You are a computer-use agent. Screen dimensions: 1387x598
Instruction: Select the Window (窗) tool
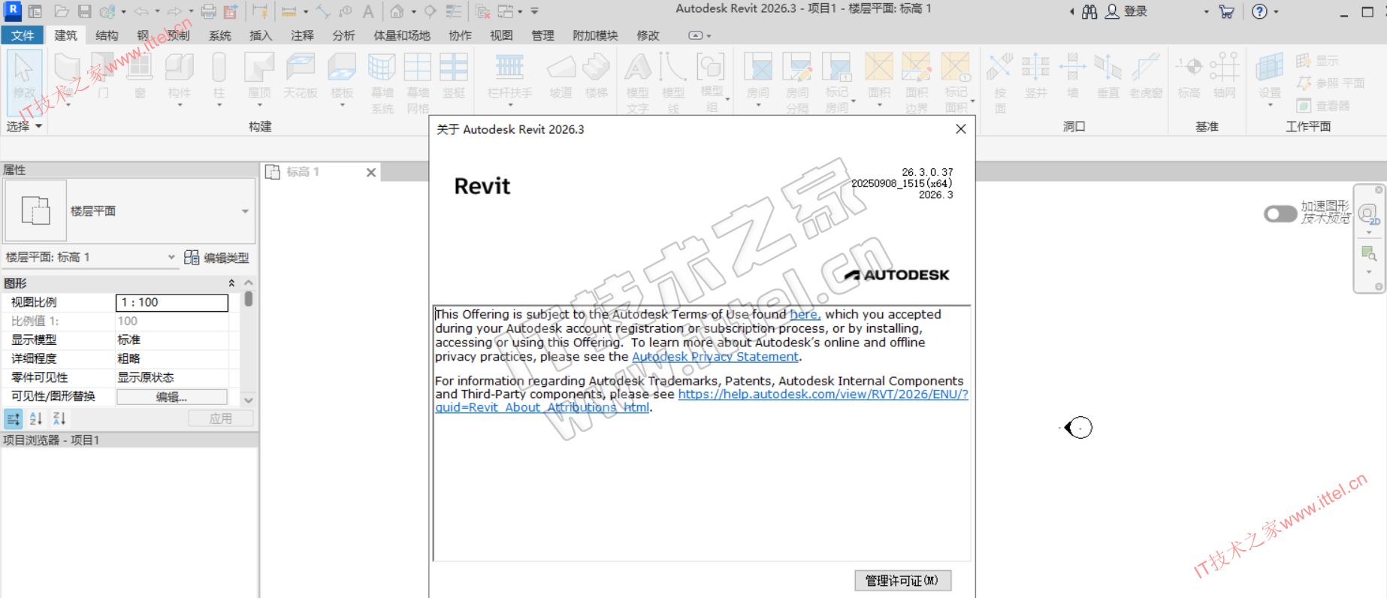(x=140, y=77)
